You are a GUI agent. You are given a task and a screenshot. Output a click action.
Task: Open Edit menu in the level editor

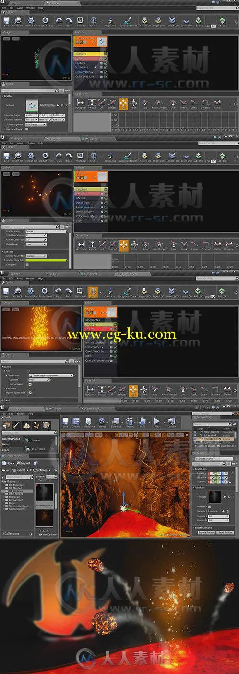point(12,413)
